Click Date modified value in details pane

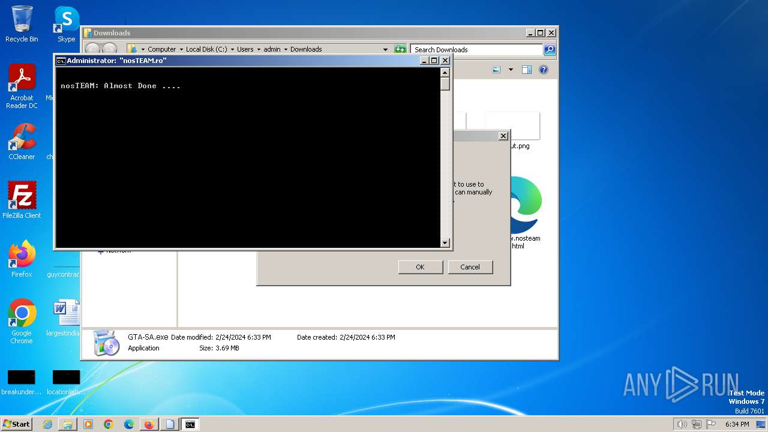[243, 337]
